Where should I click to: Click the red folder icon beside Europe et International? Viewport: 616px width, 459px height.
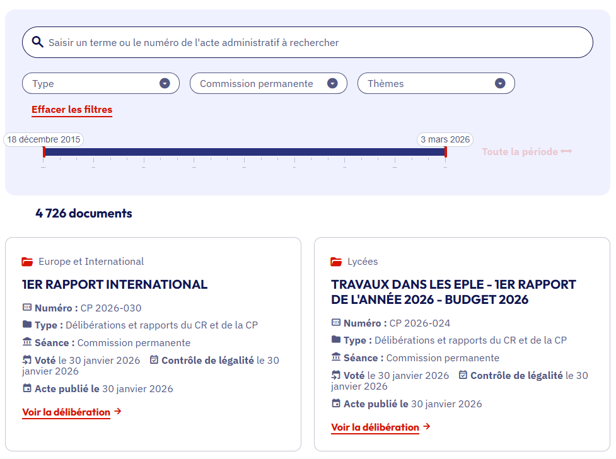(27, 262)
